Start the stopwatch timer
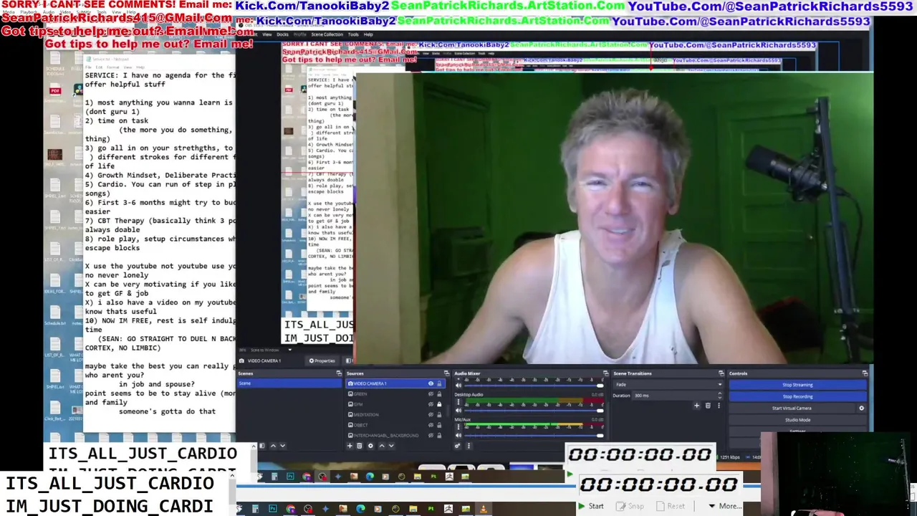The image size is (917, 516). pyautogui.click(x=591, y=506)
